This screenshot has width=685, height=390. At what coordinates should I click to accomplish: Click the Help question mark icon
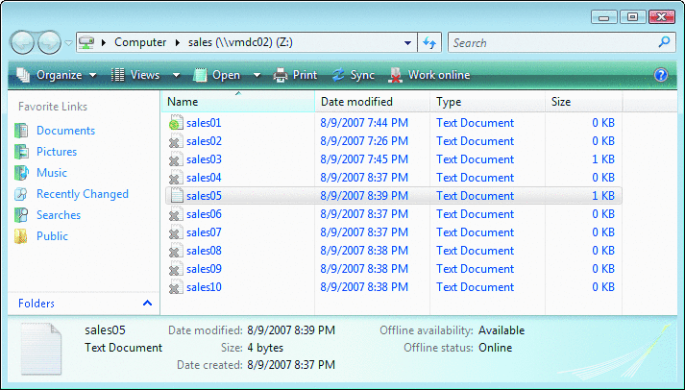660,75
